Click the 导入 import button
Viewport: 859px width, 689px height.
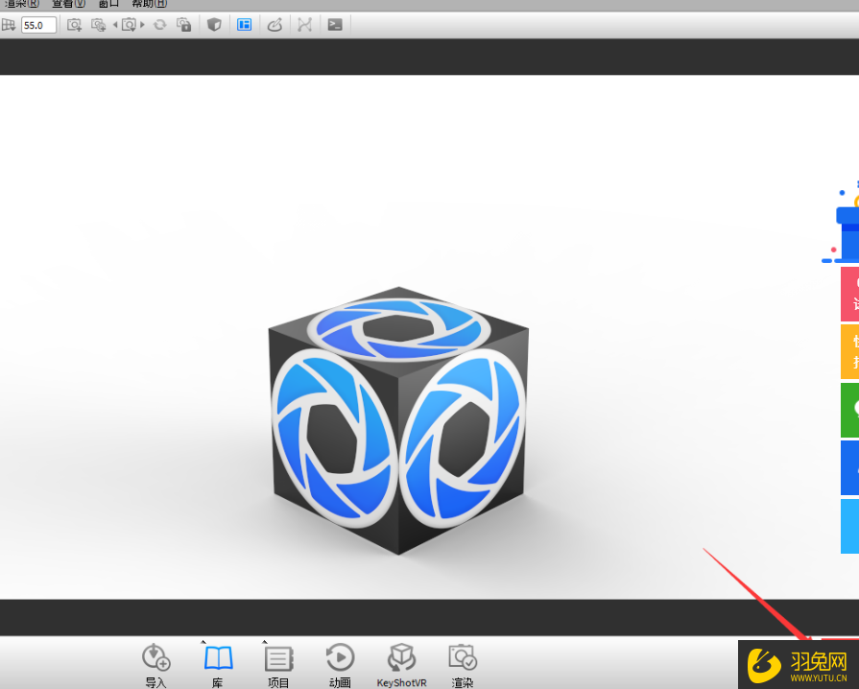(155, 665)
